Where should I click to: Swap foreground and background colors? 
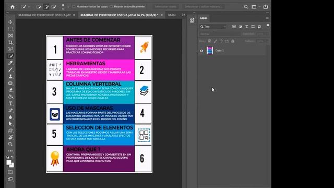click(x=13, y=157)
